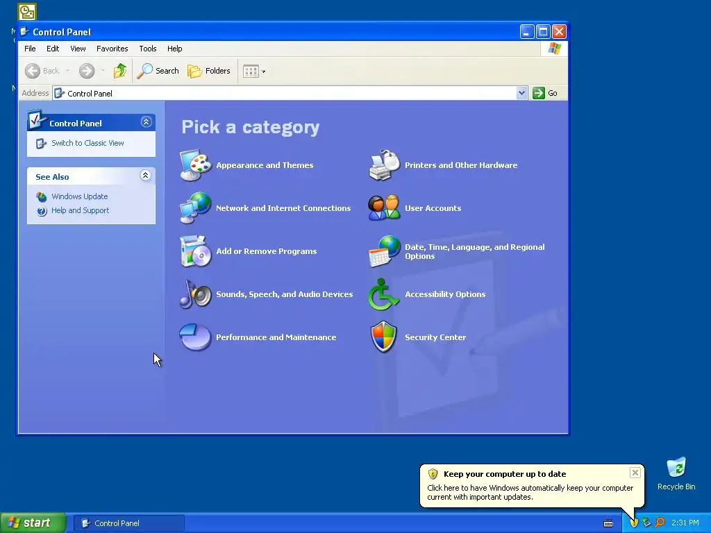Open the Windows Update link
The image size is (711, 533).
click(79, 196)
